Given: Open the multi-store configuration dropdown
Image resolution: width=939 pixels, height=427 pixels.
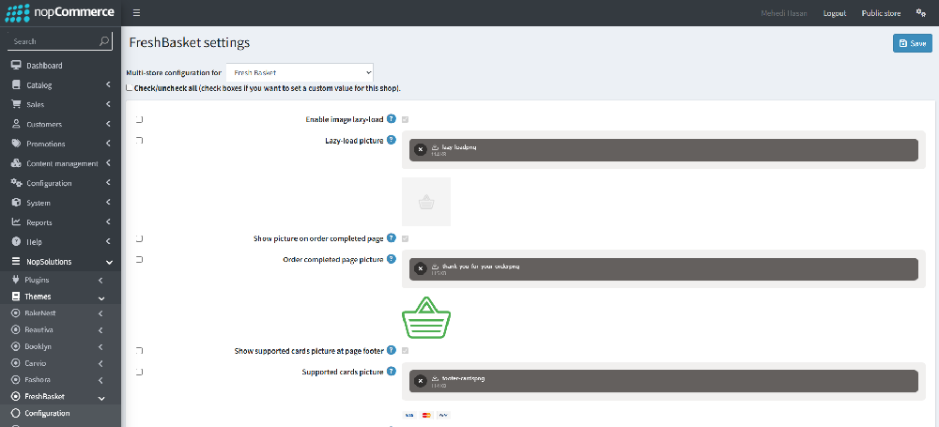Looking at the screenshot, I should (300, 72).
